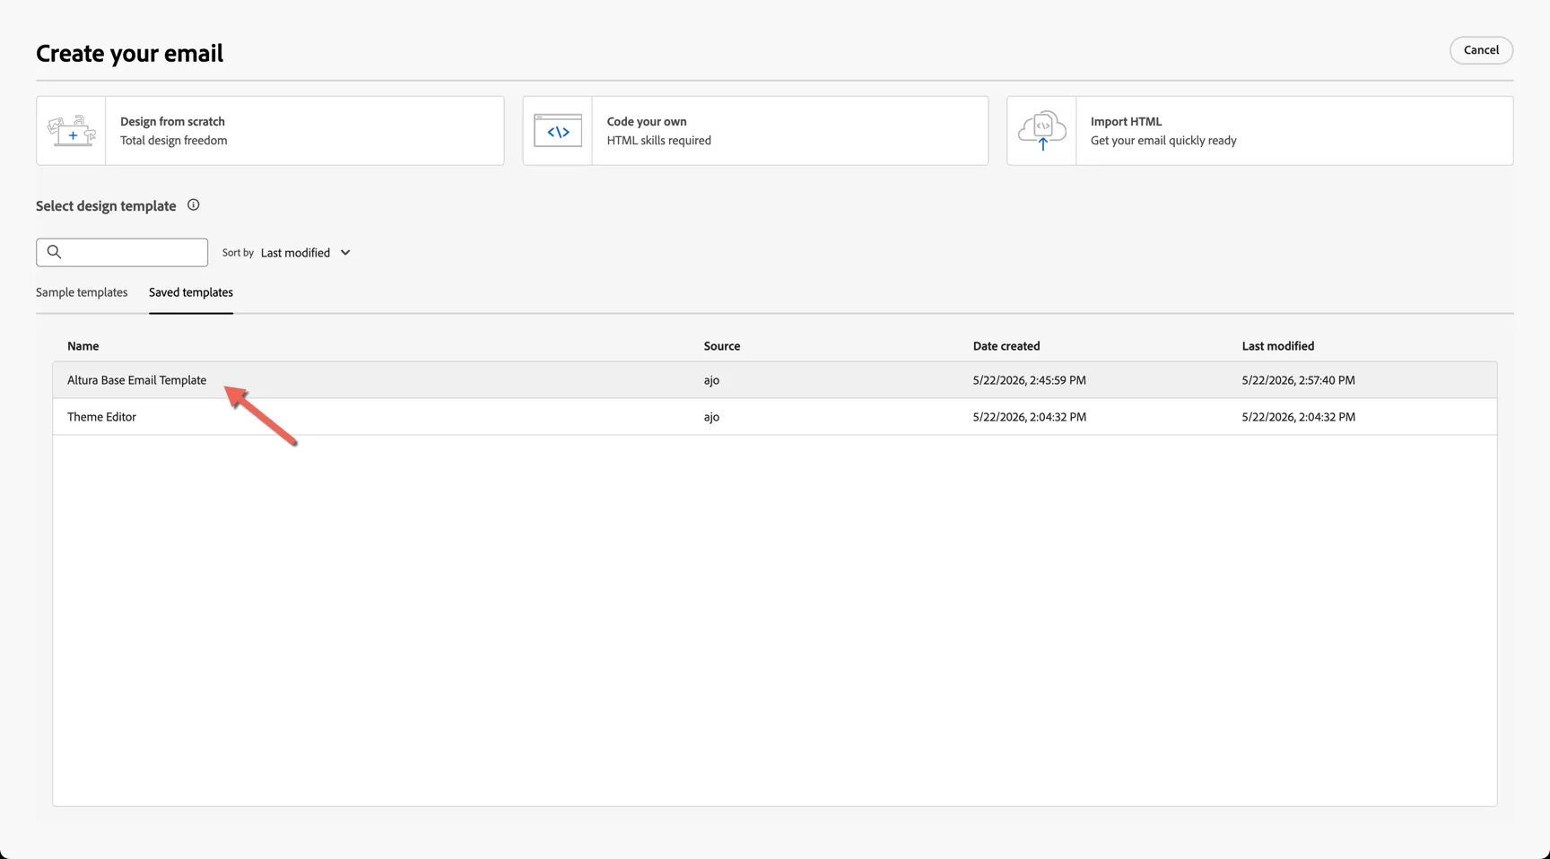This screenshot has height=859, width=1550.
Task: Select Altura Base Email Template row
Action: pyautogui.click(x=775, y=380)
